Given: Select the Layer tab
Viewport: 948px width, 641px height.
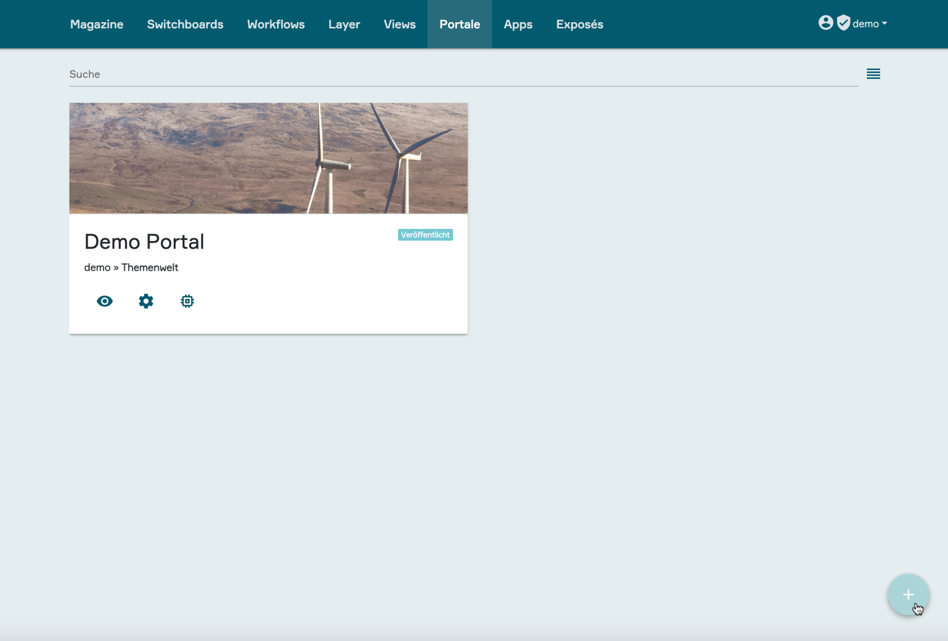Looking at the screenshot, I should click(x=344, y=24).
